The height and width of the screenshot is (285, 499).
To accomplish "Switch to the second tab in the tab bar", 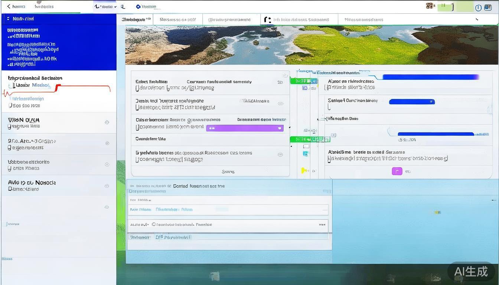I will click(x=177, y=20).
